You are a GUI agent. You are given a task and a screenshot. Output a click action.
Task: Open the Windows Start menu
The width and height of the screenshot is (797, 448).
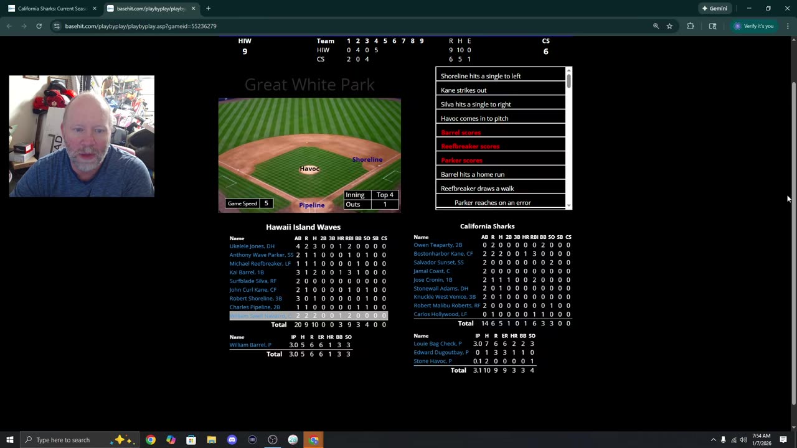9,440
